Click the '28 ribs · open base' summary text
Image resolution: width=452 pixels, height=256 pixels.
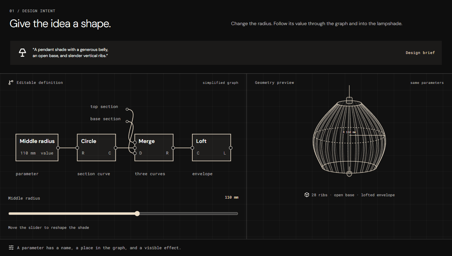(353, 195)
